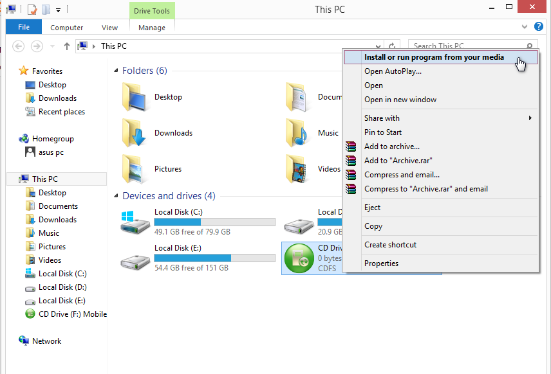Open the Help question mark icon
The width and height of the screenshot is (551, 374).
539,26
